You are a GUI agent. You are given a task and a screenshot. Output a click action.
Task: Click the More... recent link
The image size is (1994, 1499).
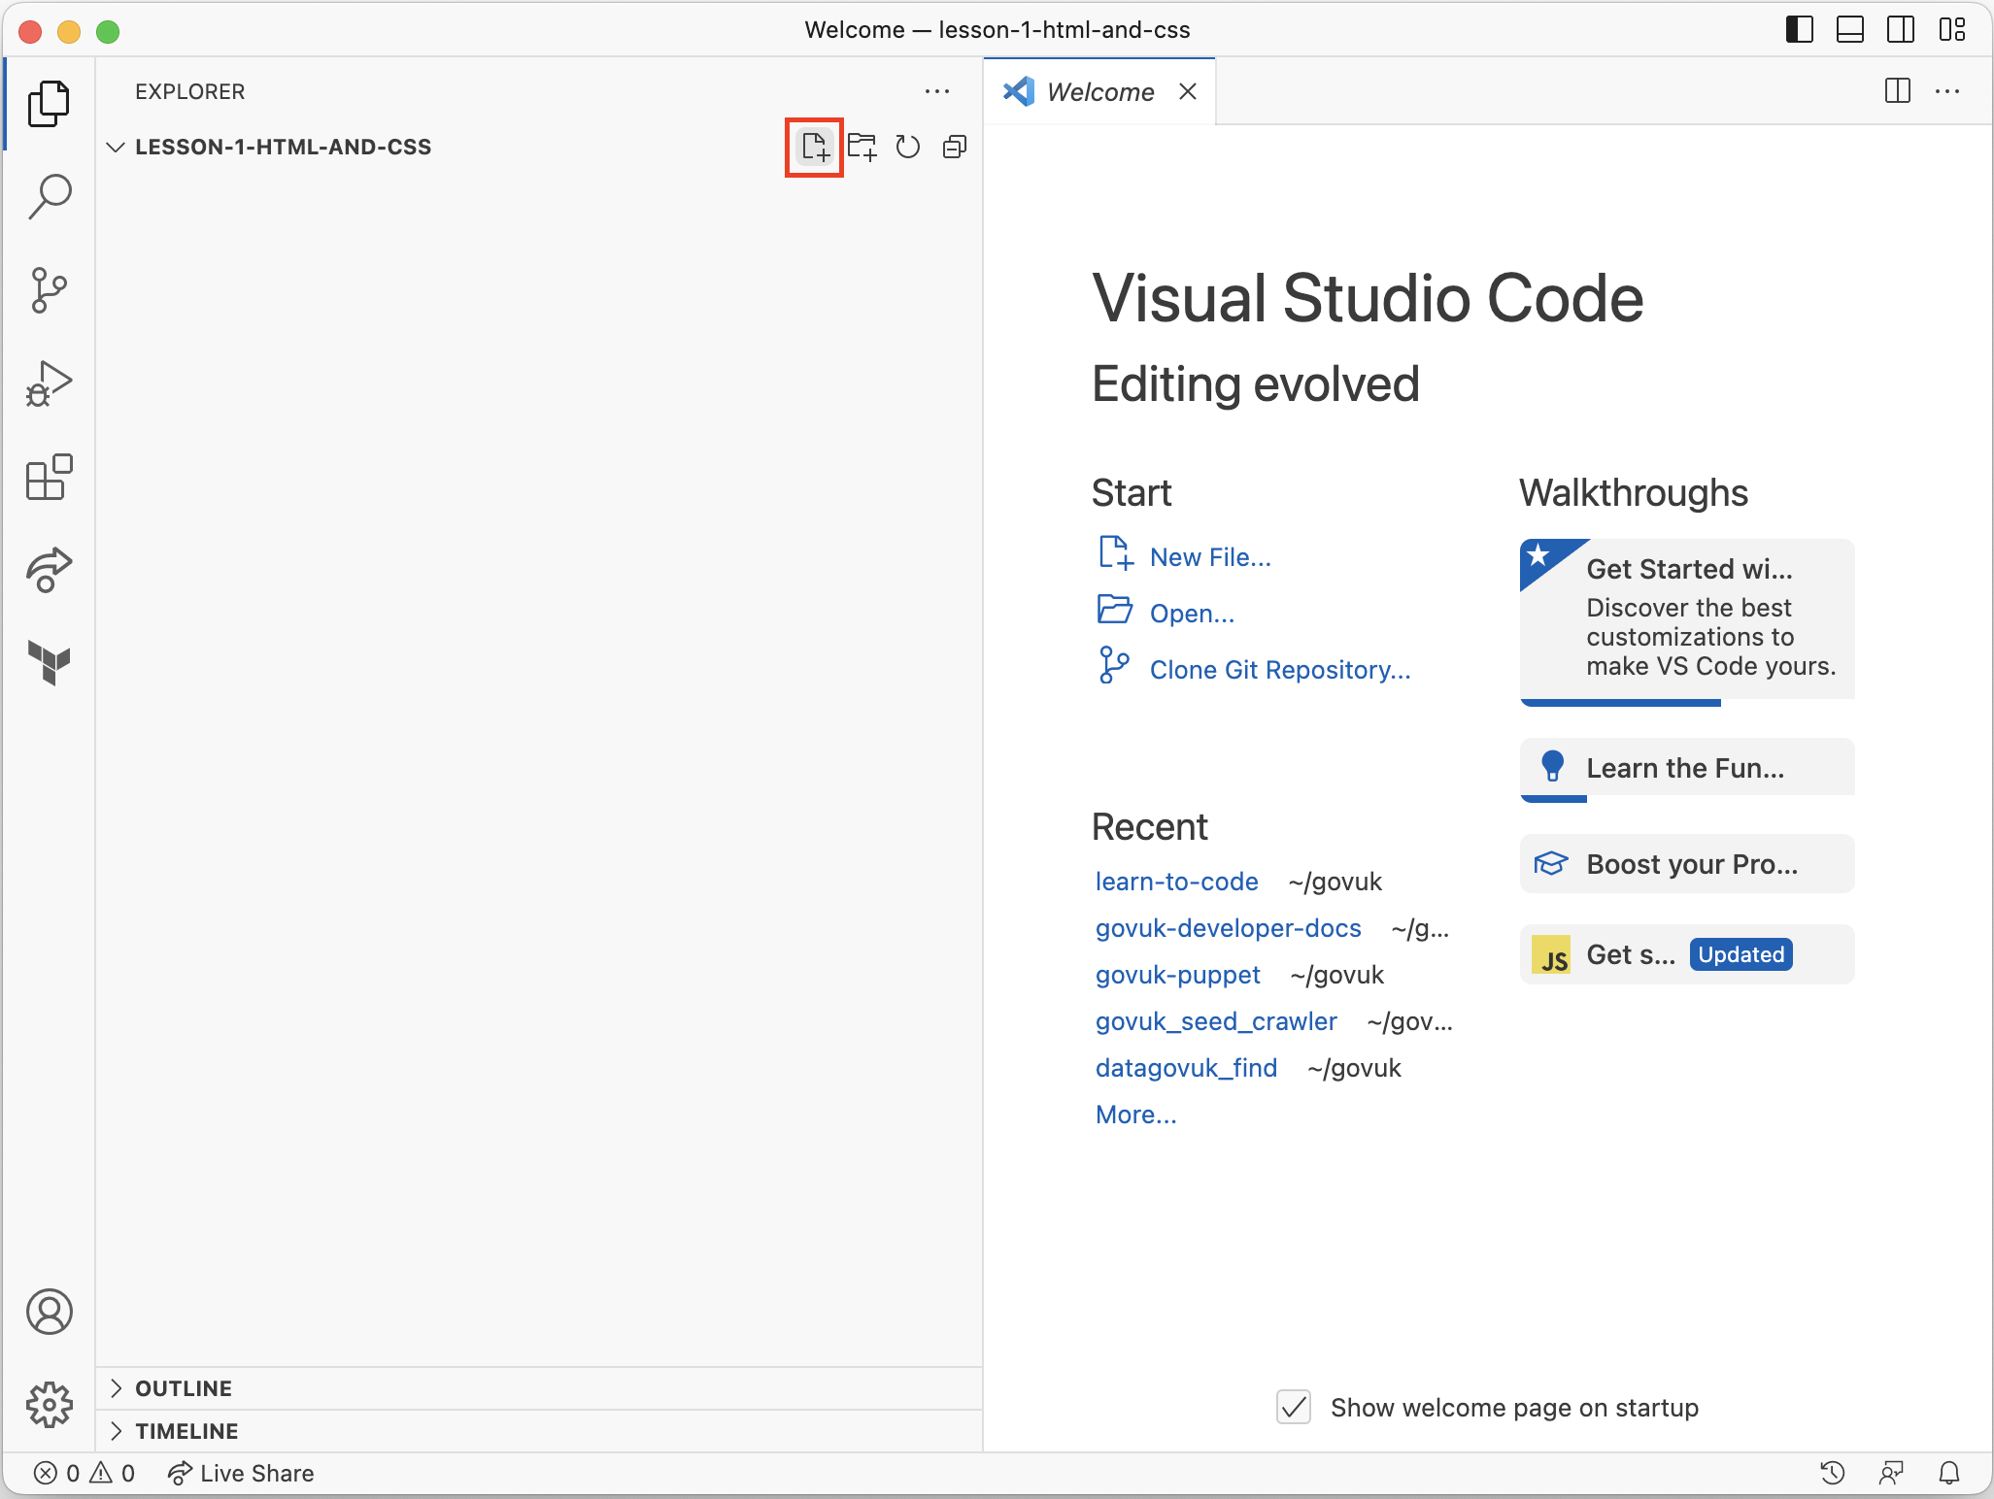click(1135, 1115)
